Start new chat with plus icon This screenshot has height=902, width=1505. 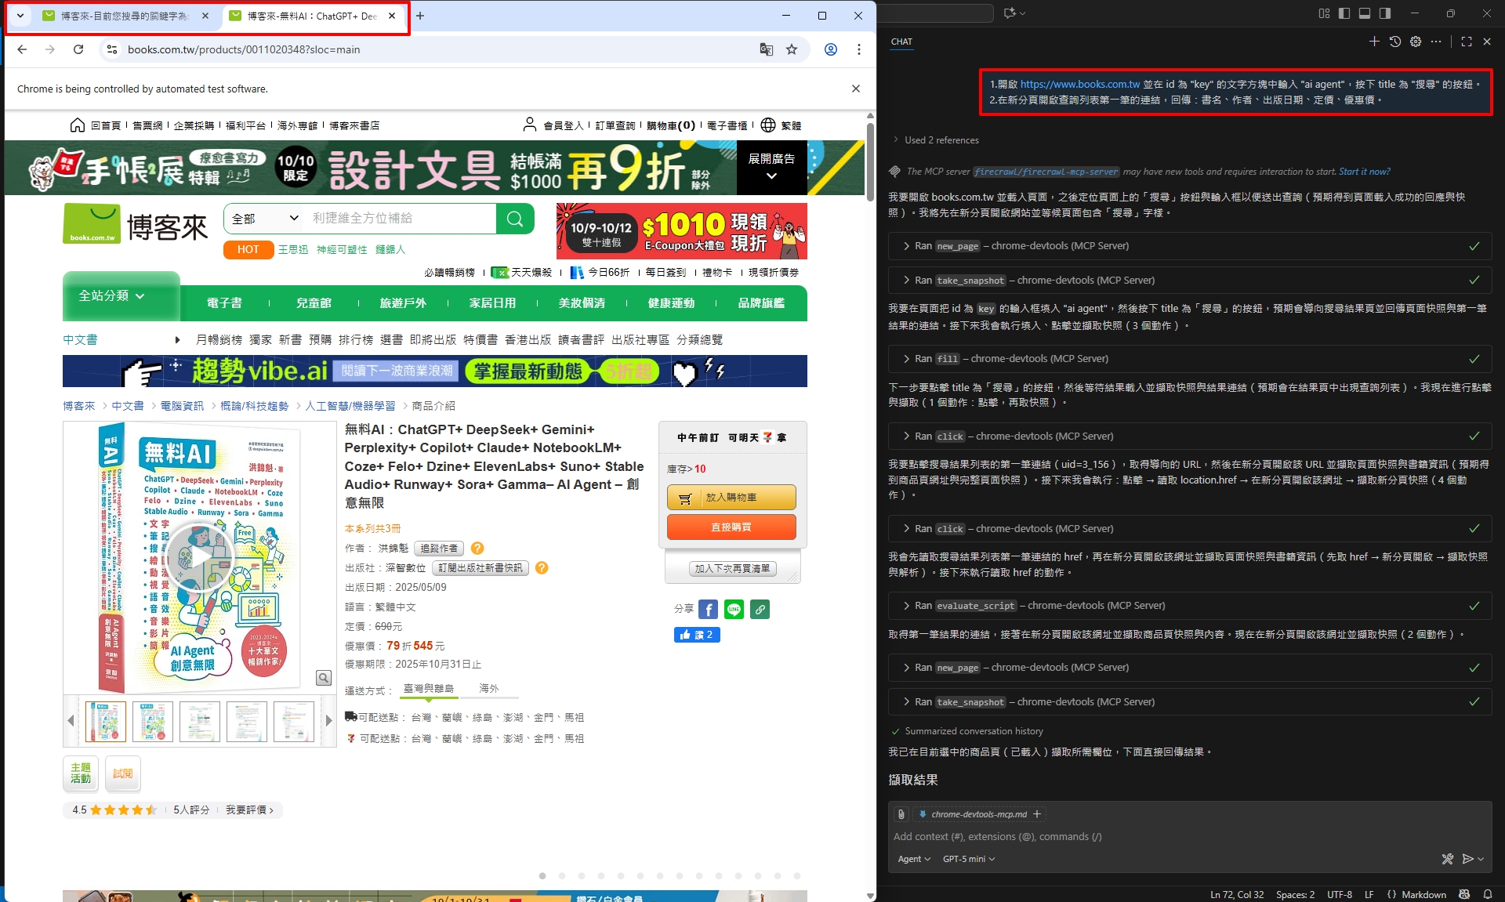click(1374, 42)
